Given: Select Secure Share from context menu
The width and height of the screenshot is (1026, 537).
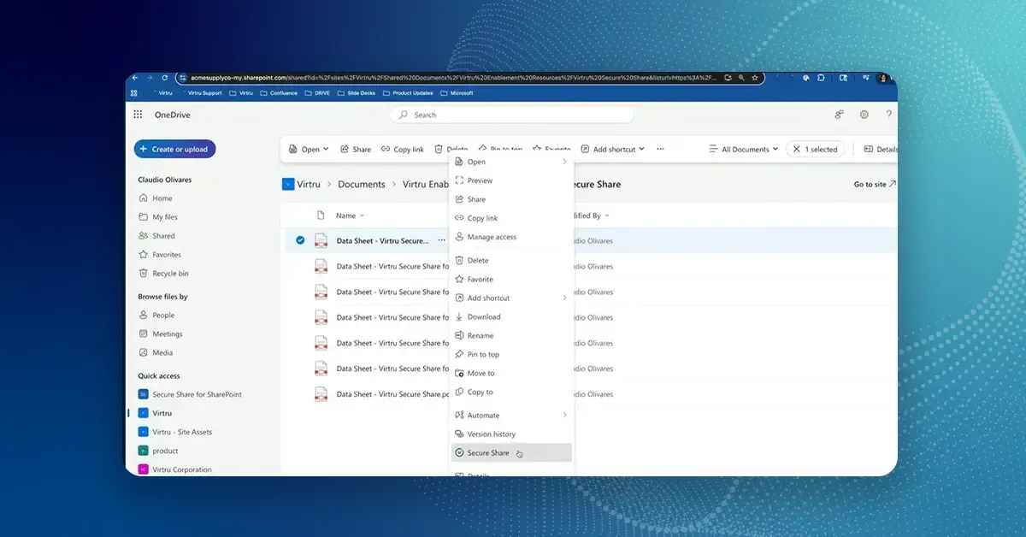Looking at the screenshot, I should click(488, 453).
